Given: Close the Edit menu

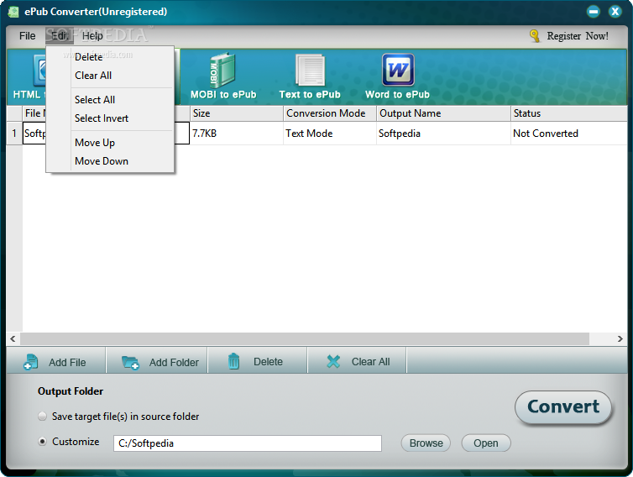Looking at the screenshot, I should [60, 36].
